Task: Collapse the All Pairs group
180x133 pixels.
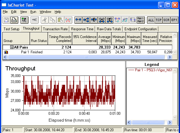Action: click(x=12, y=47)
